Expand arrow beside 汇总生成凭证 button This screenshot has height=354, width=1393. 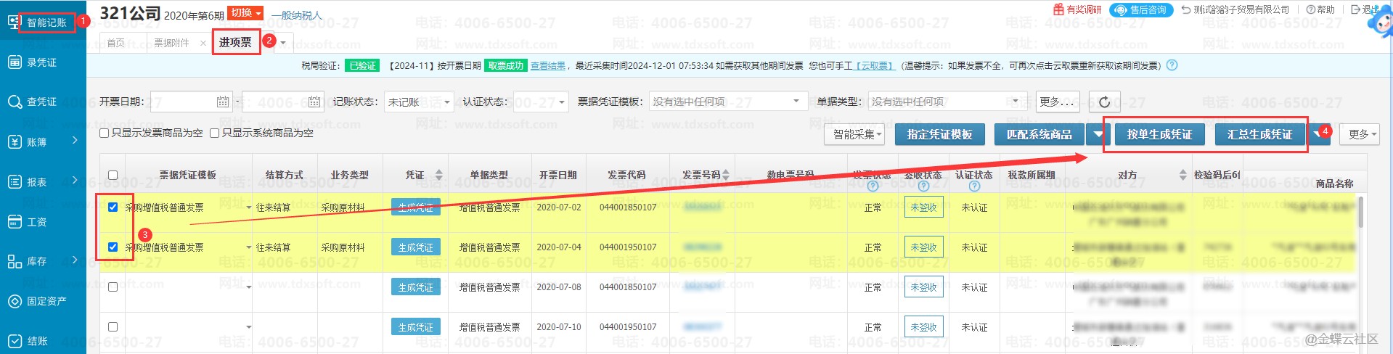click(x=1318, y=134)
